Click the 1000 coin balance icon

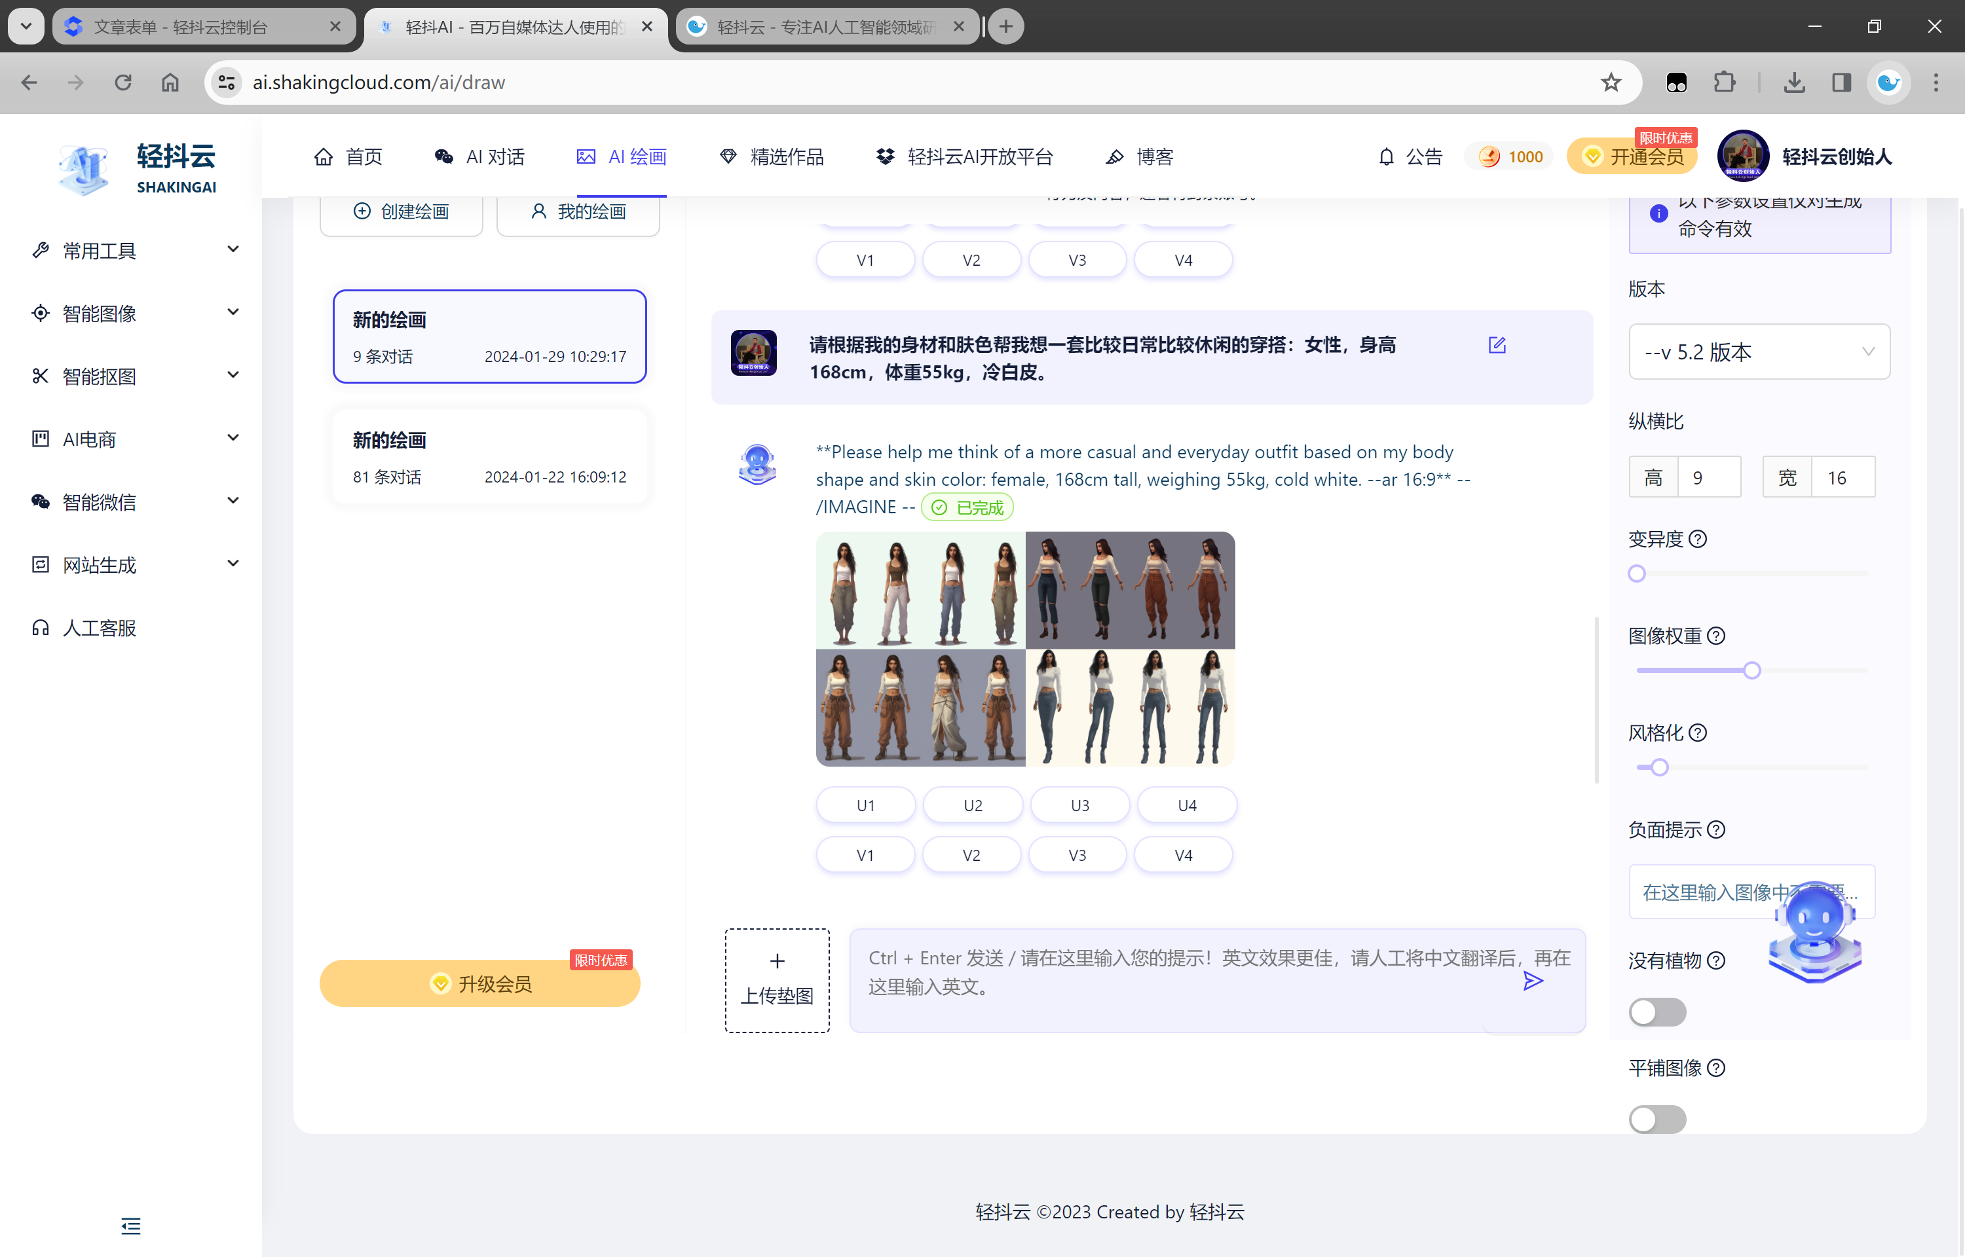1489,156
